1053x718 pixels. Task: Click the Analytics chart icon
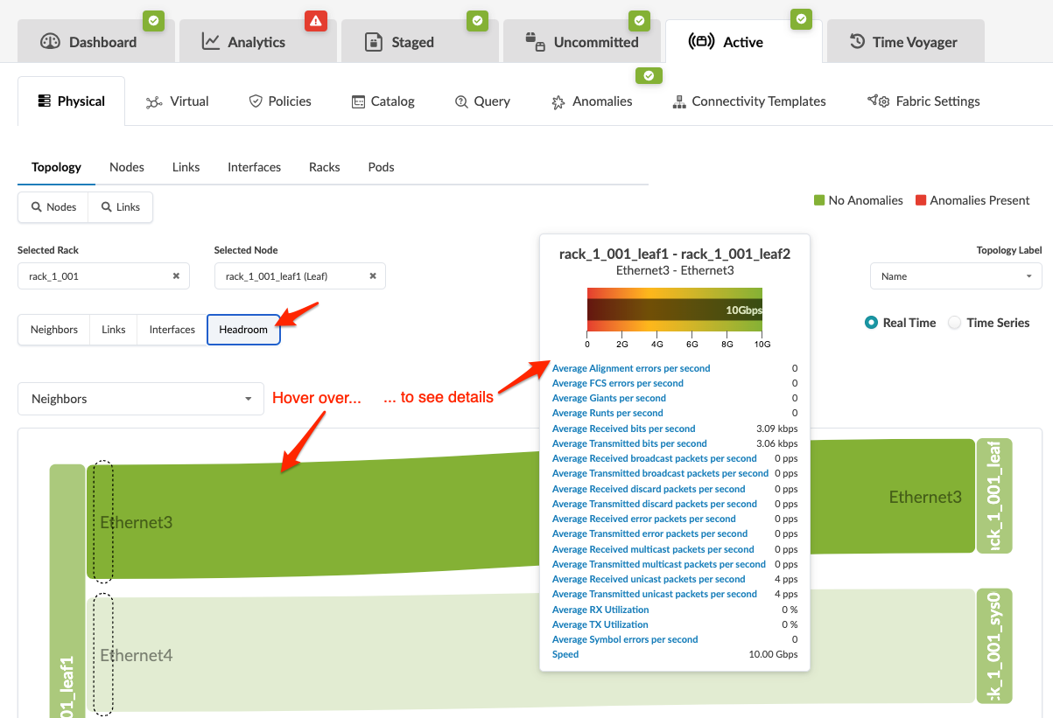coord(211,41)
